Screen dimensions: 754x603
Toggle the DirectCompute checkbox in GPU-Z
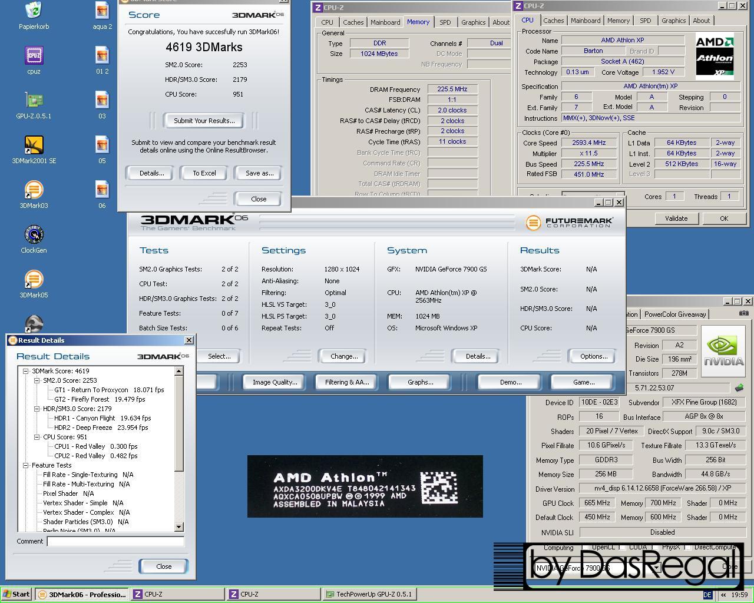pos(687,547)
